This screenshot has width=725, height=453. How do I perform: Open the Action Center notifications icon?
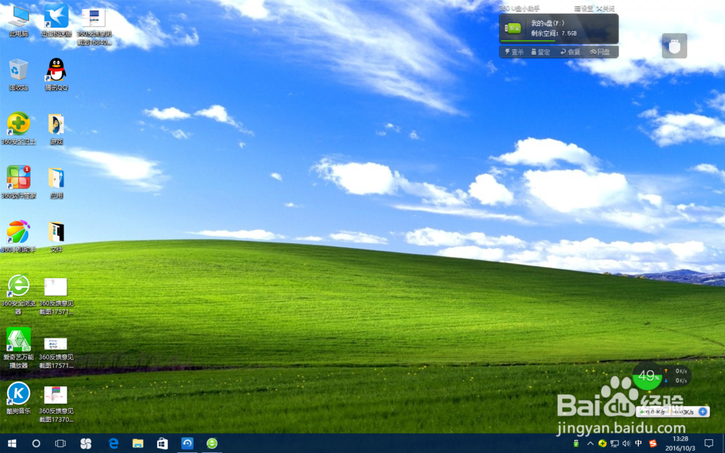[x=708, y=444]
